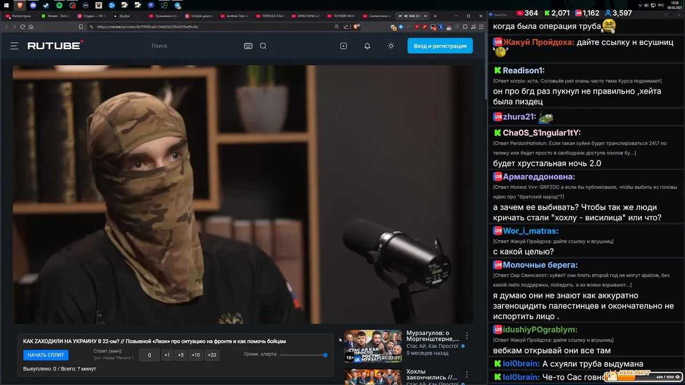Click total viewers 3,597 in AxelChat
Image resolution: width=685 pixels, height=385 pixels.
(x=618, y=13)
